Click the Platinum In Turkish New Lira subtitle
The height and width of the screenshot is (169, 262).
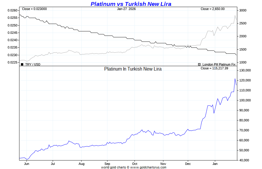(x=133, y=69)
